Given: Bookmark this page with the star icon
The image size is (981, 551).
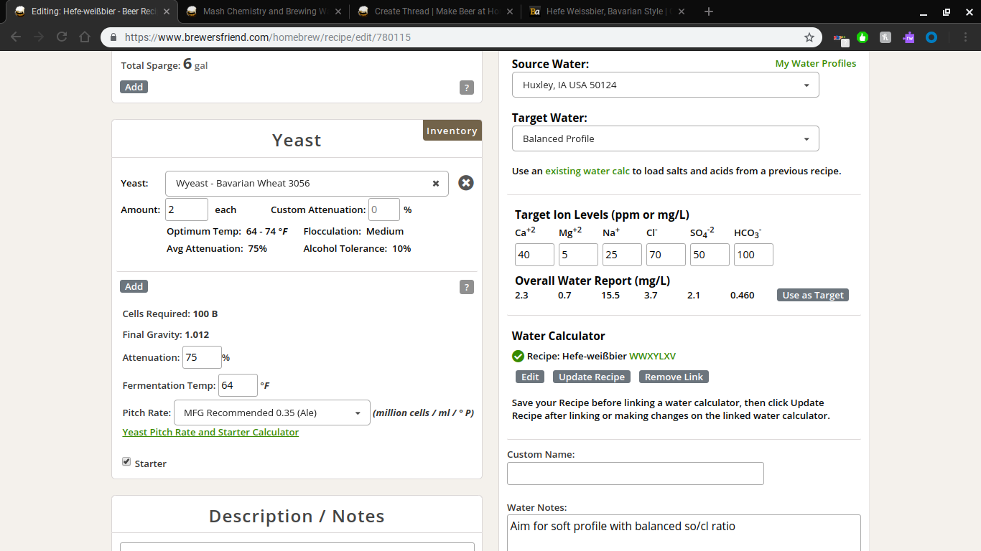Looking at the screenshot, I should [x=809, y=37].
